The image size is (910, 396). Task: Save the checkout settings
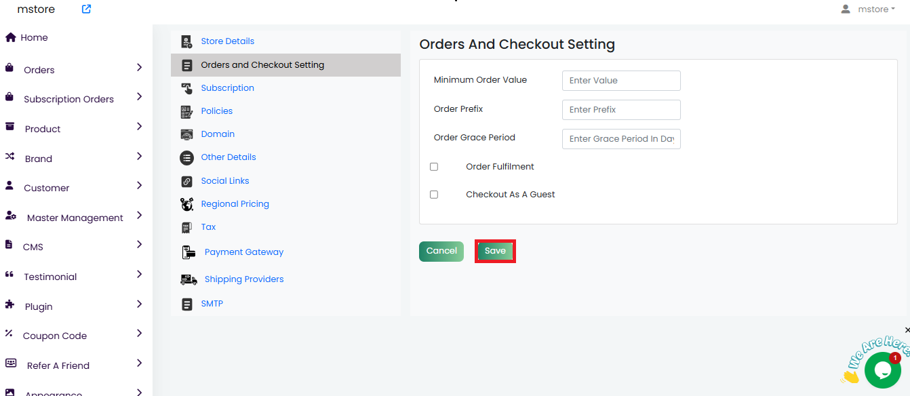click(x=495, y=251)
